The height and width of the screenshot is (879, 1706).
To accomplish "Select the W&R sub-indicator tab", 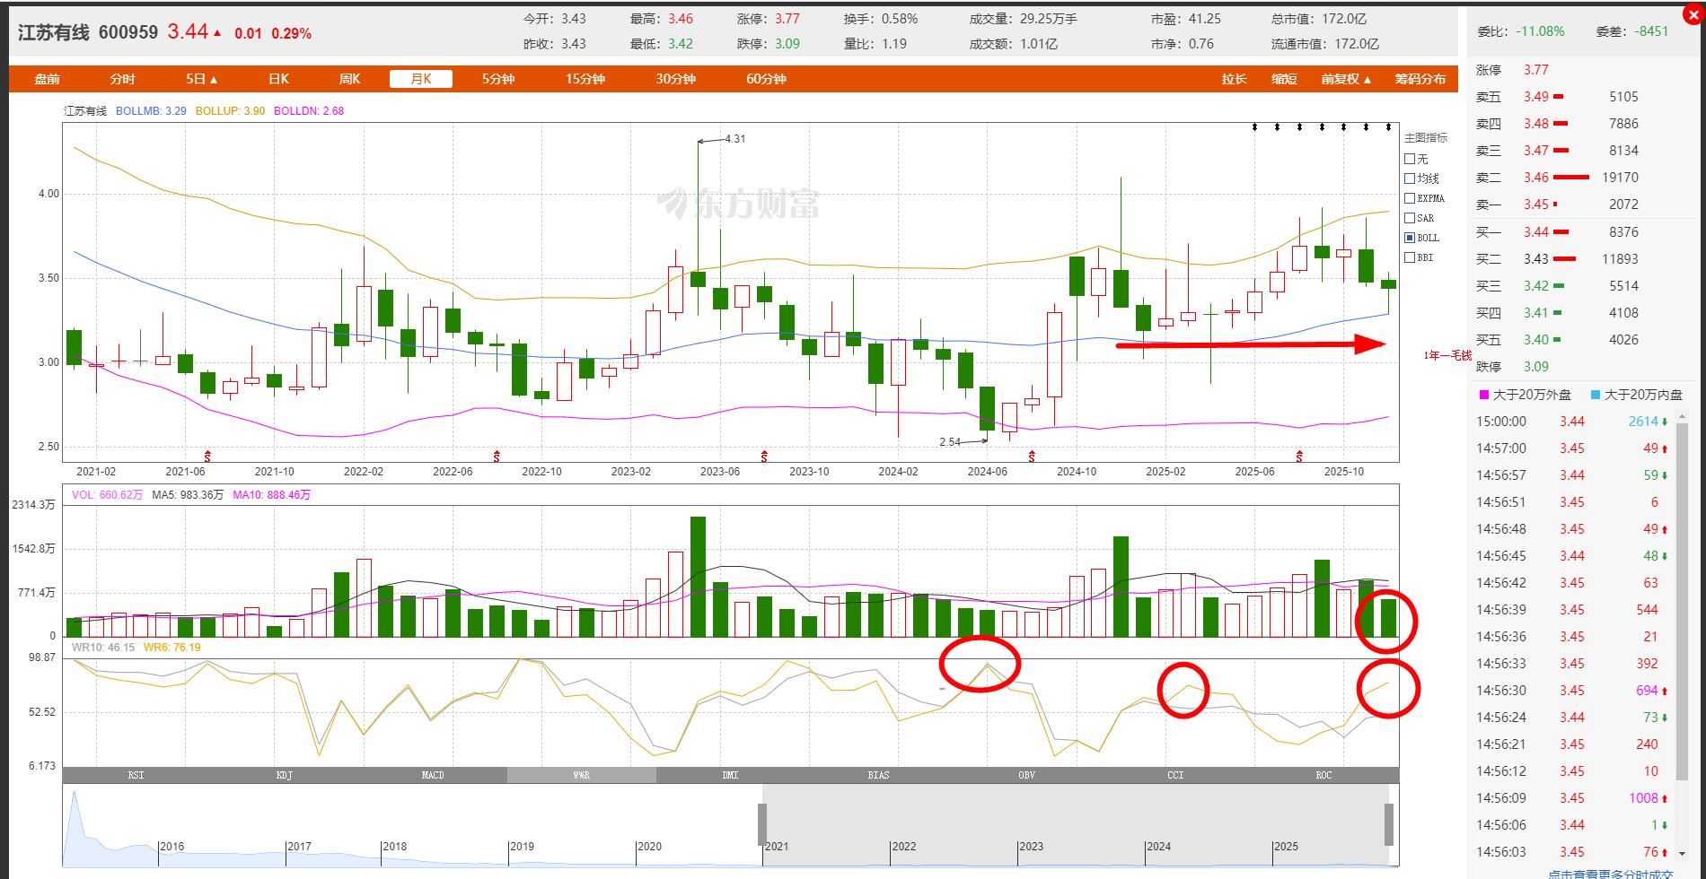I will coord(582,775).
